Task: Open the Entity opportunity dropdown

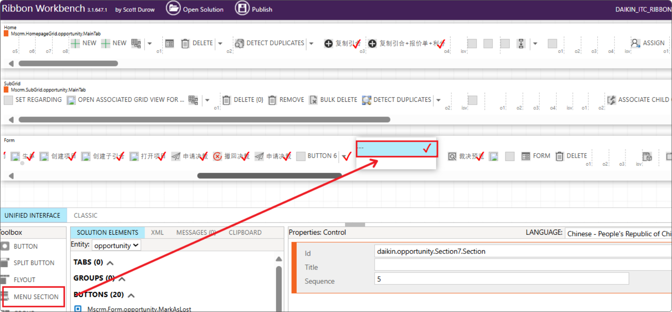Action: [x=116, y=246]
